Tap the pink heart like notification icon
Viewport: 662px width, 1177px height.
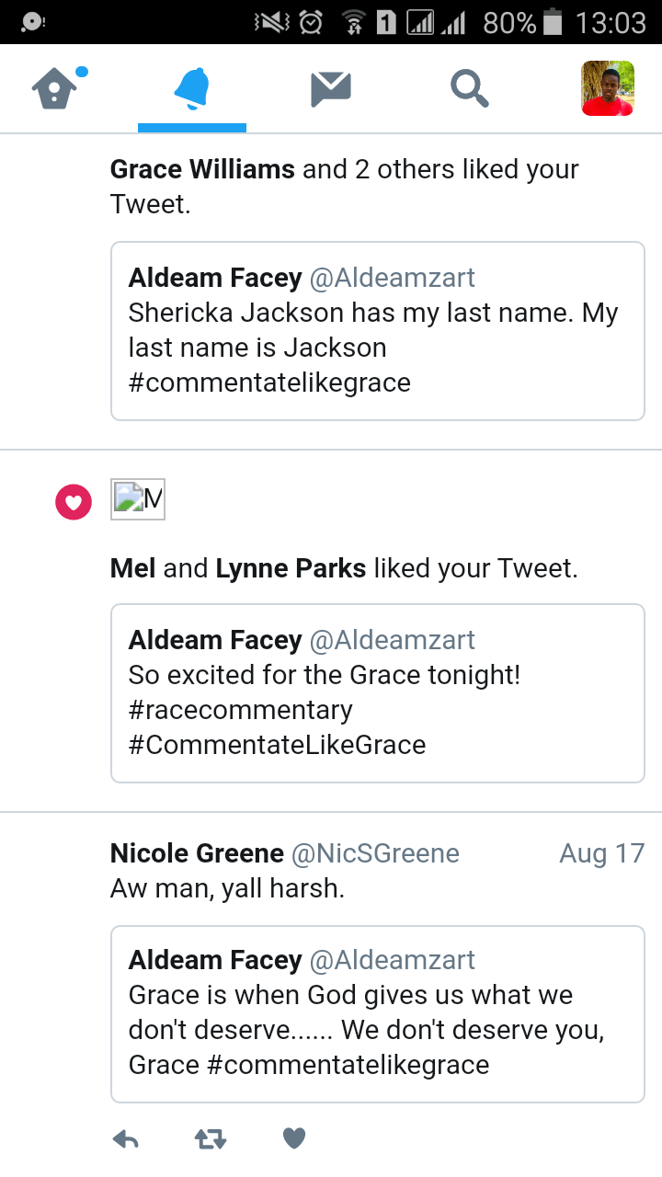(x=74, y=502)
